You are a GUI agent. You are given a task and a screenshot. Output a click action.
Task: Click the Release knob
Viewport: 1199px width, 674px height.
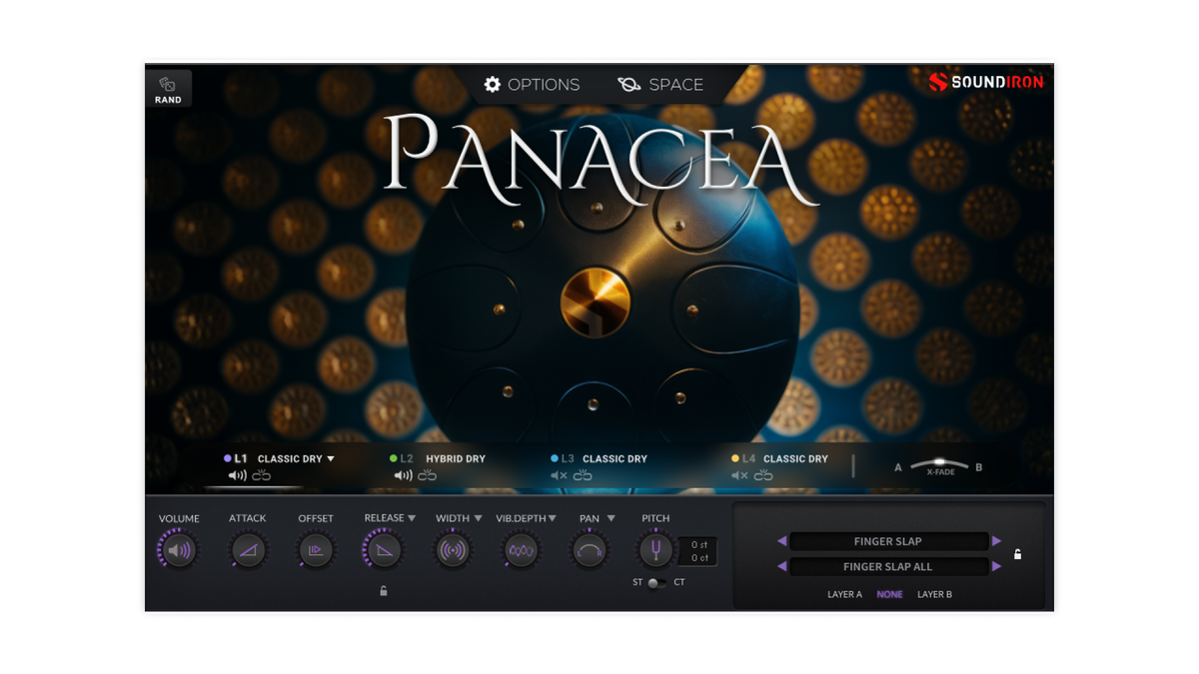pyautogui.click(x=384, y=550)
